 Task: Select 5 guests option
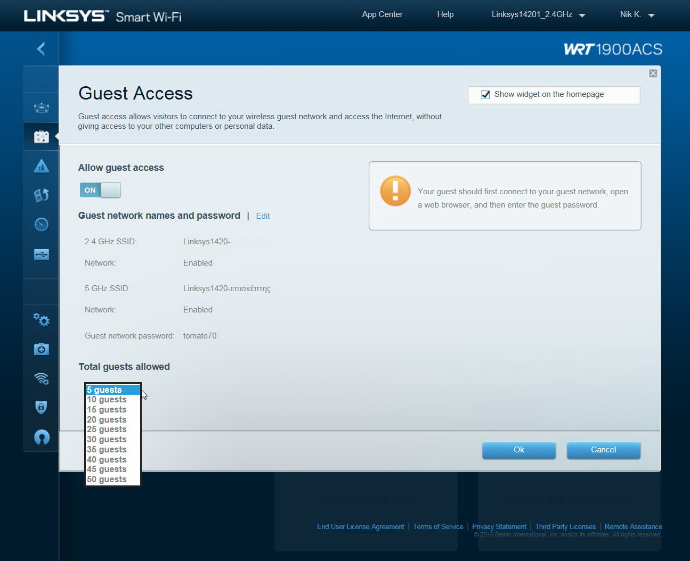tap(113, 390)
